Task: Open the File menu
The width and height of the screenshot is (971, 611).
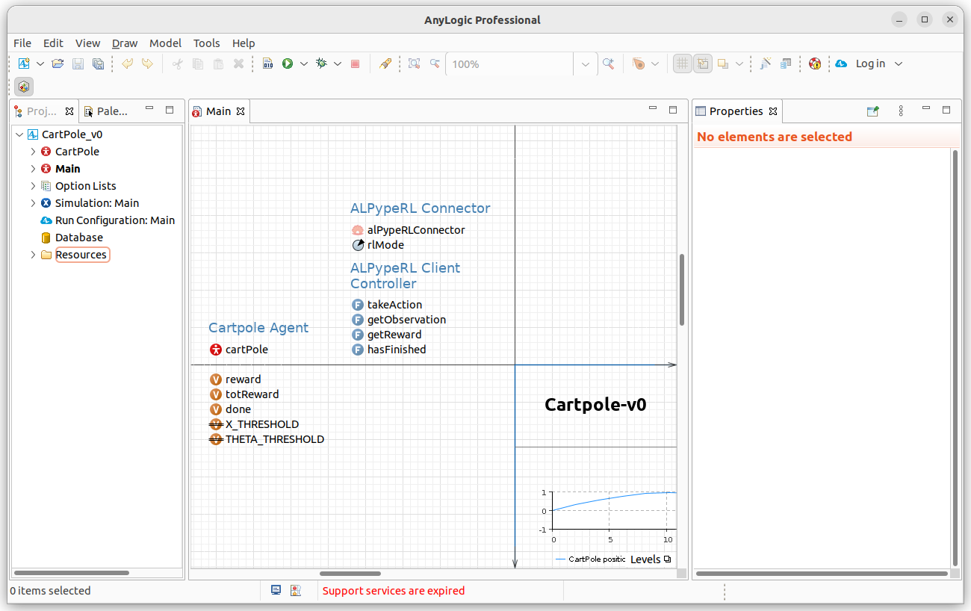Action: pyautogui.click(x=22, y=43)
